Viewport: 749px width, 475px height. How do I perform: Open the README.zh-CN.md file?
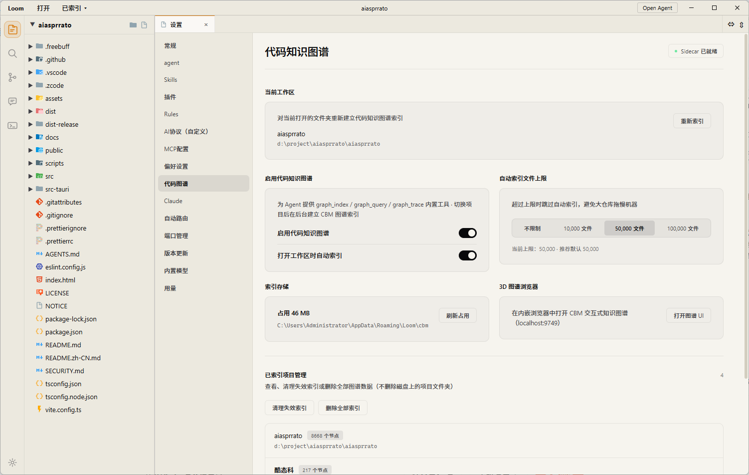[73, 358]
